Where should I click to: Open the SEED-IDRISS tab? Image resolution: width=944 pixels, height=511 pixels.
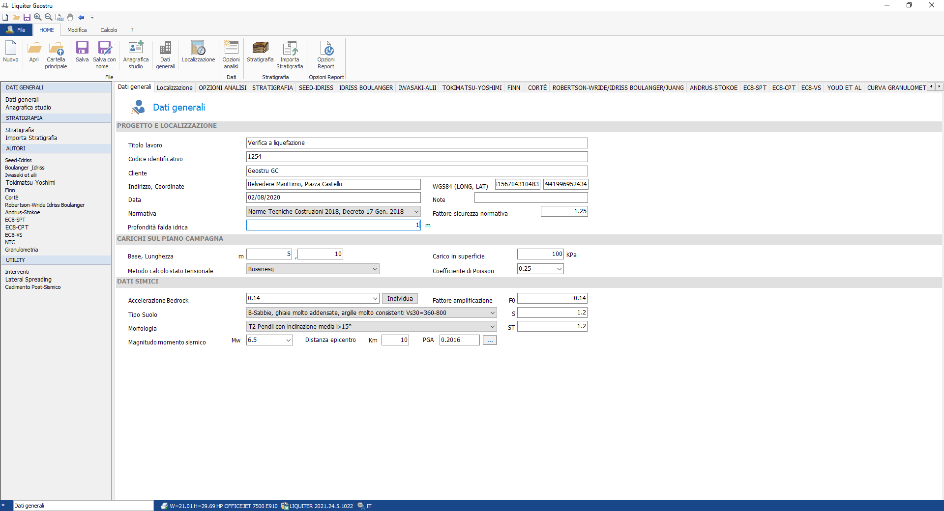click(316, 88)
